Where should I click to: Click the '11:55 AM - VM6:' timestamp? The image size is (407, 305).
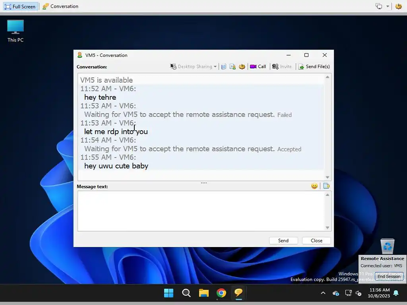108,157
